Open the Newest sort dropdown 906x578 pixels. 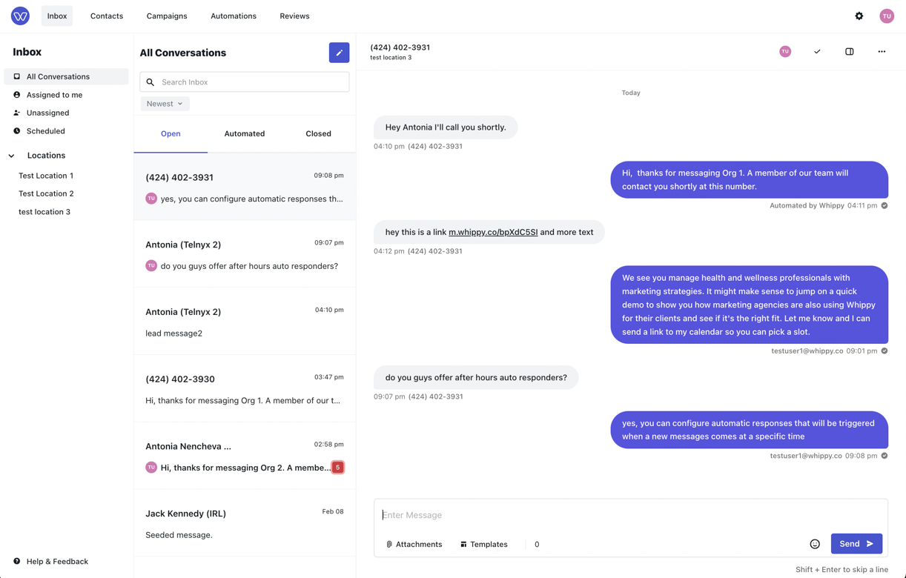pyautogui.click(x=165, y=103)
